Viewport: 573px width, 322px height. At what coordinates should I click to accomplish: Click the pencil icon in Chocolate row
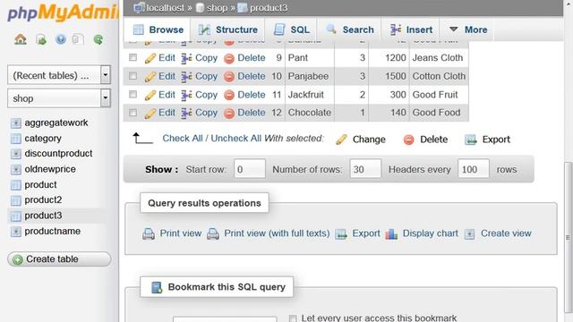click(x=150, y=114)
